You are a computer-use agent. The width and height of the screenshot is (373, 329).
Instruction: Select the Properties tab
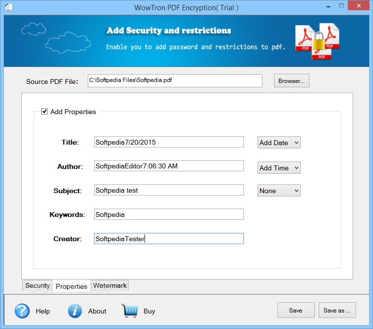click(x=71, y=286)
